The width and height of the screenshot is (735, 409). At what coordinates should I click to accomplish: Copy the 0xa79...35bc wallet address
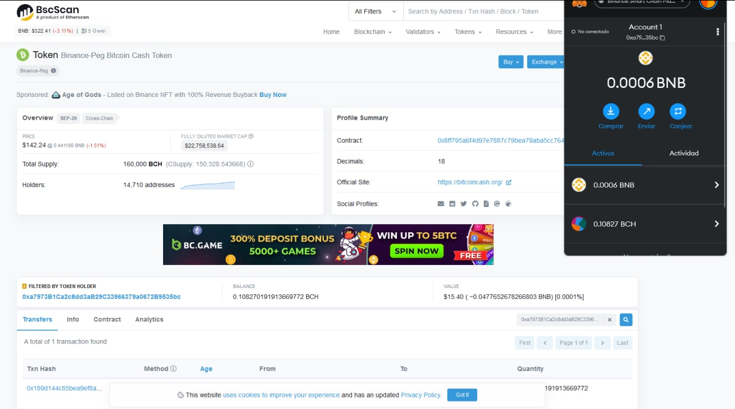[645, 38]
